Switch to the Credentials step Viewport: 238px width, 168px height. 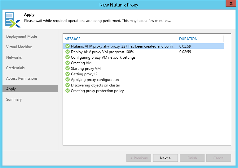15,68
